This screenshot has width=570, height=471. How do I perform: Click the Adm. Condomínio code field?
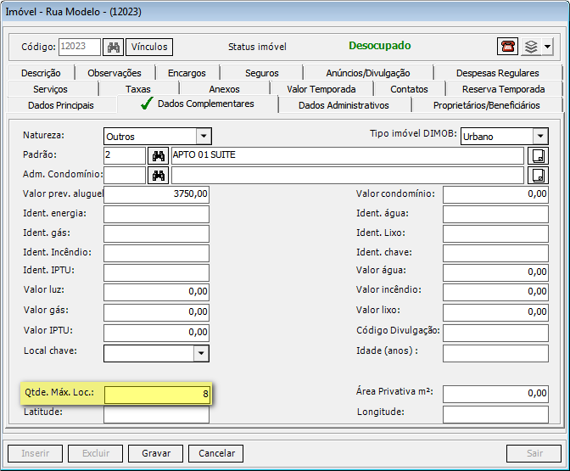(x=125, y=176)
